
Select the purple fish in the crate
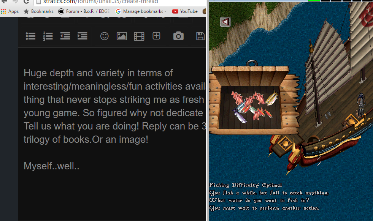[x=239, y=115]
